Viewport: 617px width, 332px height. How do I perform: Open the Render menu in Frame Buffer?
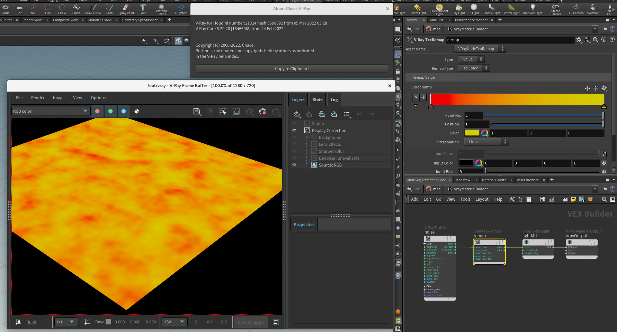click(x=38, y=98)
